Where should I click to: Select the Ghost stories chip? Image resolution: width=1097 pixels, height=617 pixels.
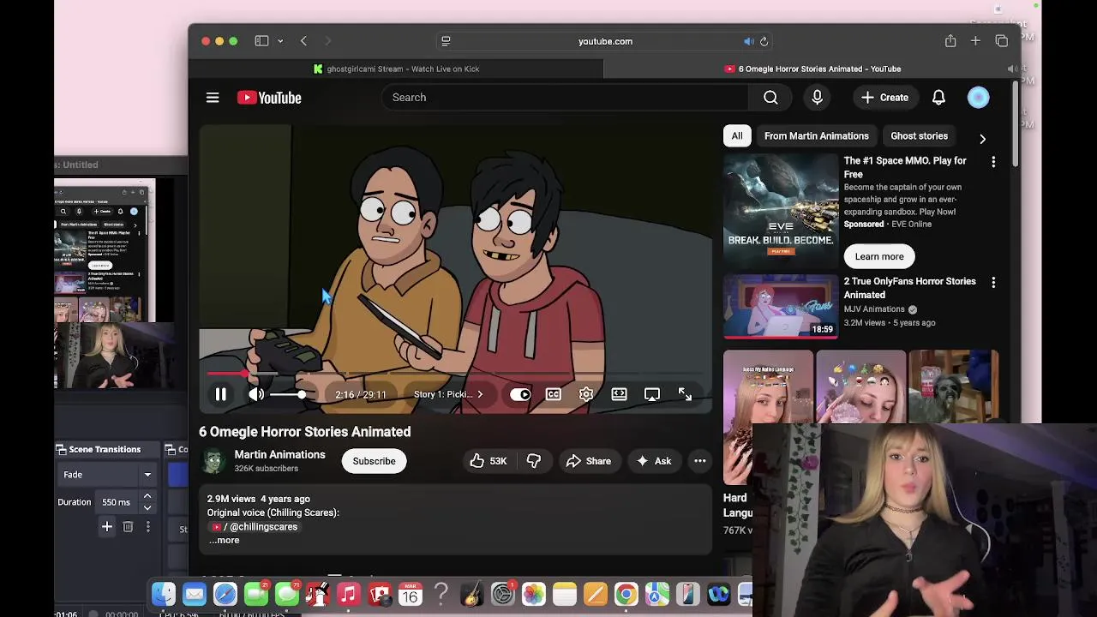pos(919,135)
